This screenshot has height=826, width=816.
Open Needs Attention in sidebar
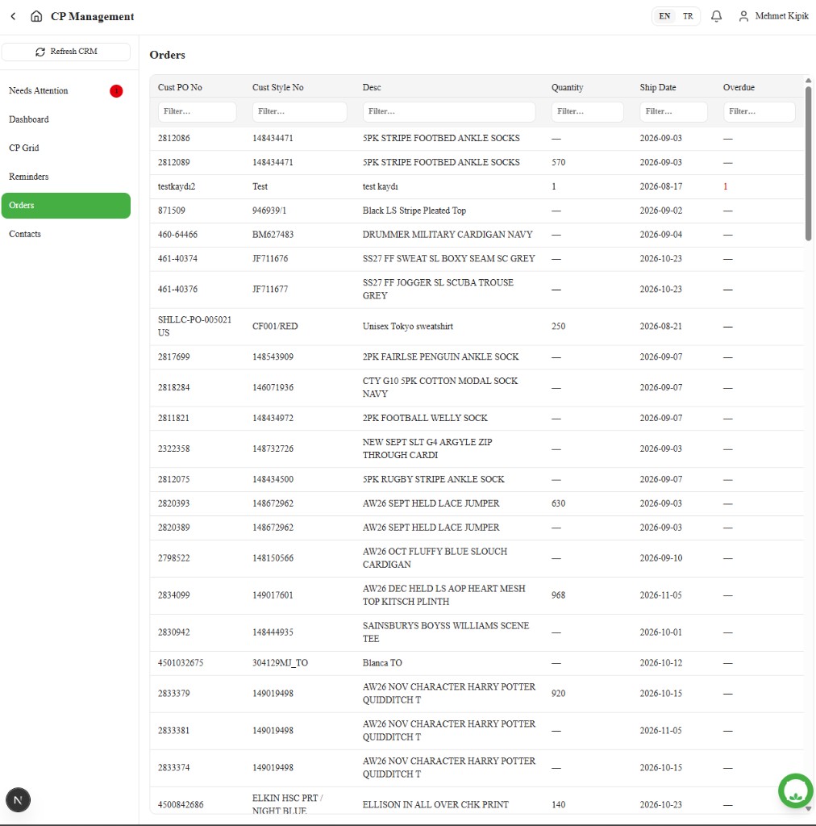[x=66, y=90]
